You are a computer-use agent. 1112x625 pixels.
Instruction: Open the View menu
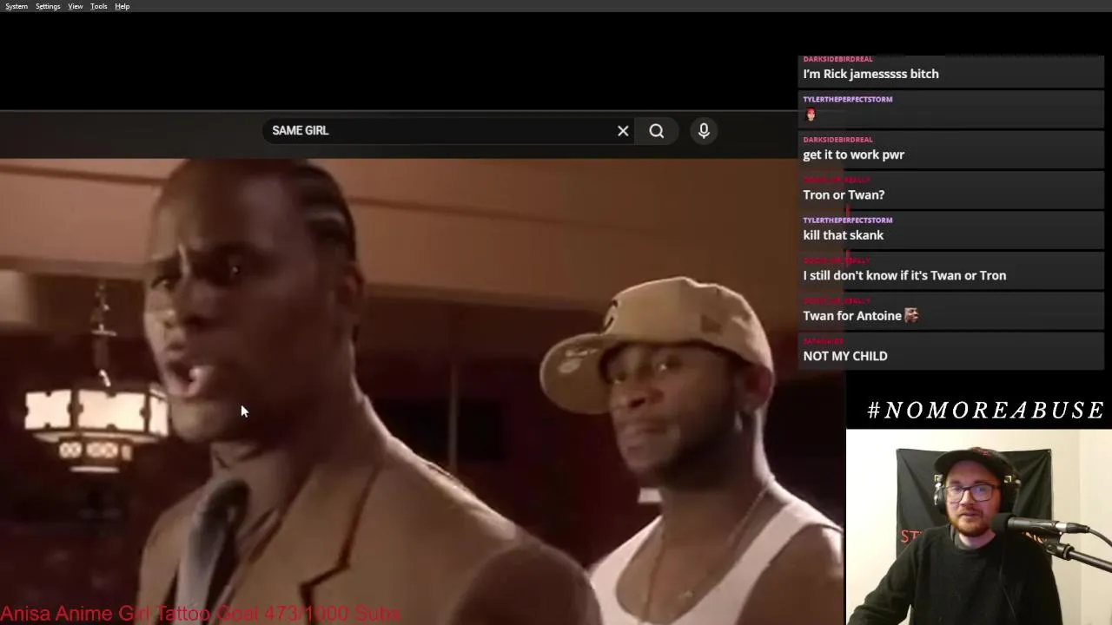pos(76,6)
